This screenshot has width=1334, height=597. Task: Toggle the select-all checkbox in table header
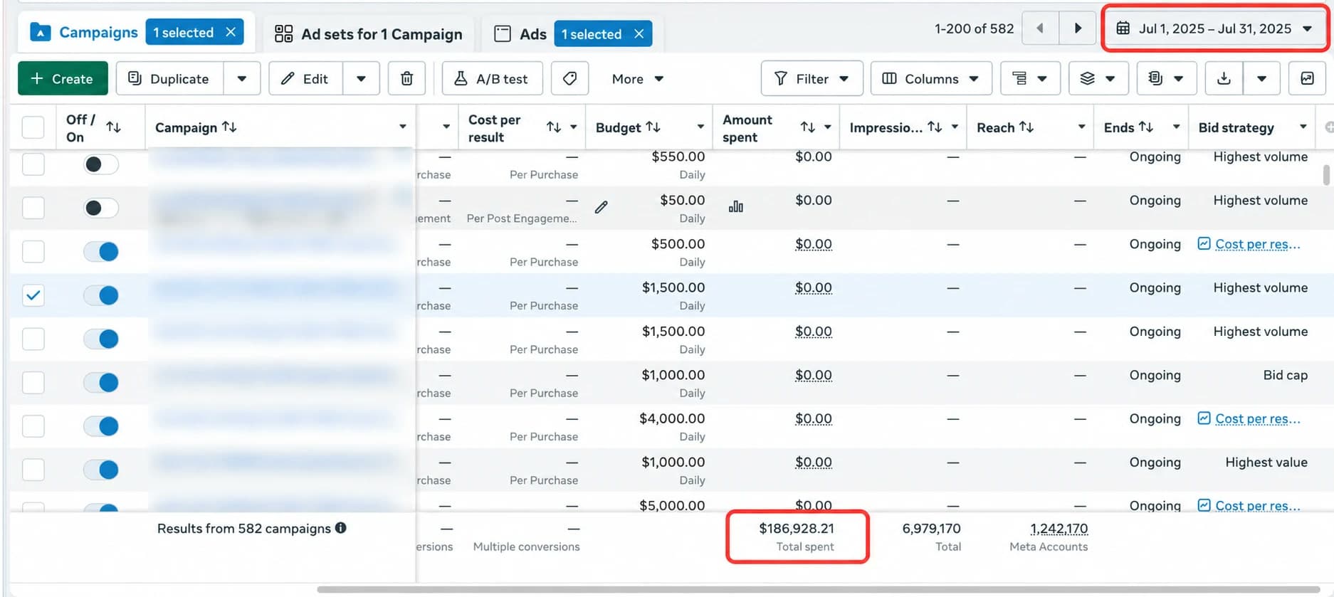pos(33,127)
